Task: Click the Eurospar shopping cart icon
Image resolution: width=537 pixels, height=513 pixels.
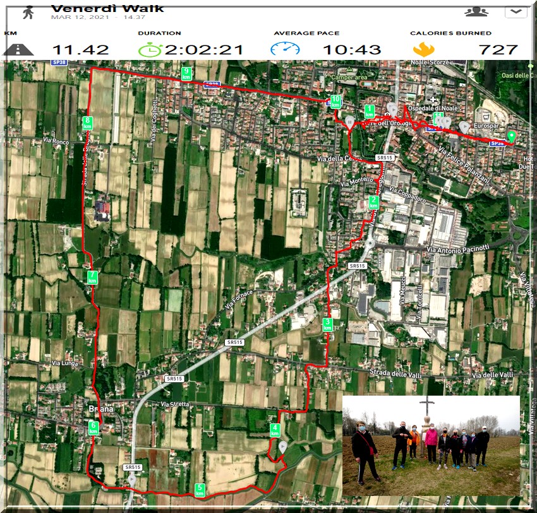Action: (x=485, y=117)
